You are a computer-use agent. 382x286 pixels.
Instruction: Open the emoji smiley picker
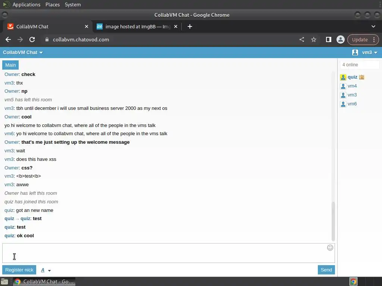click(330, 248)
